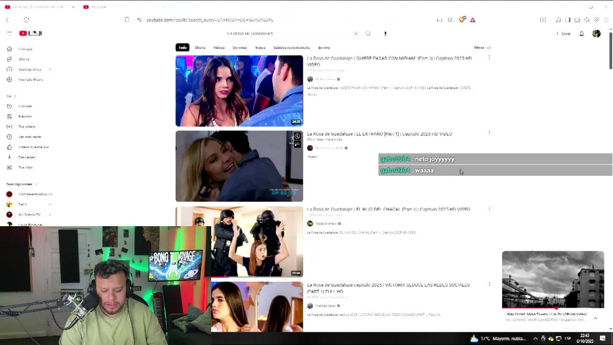
Task: Open the browser main menu
Action: point(606,20)
